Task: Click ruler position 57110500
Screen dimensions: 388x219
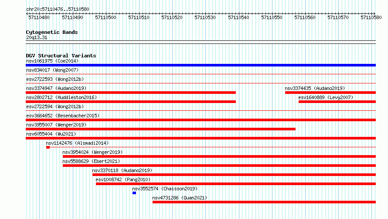Action: [x=106, y=17]
